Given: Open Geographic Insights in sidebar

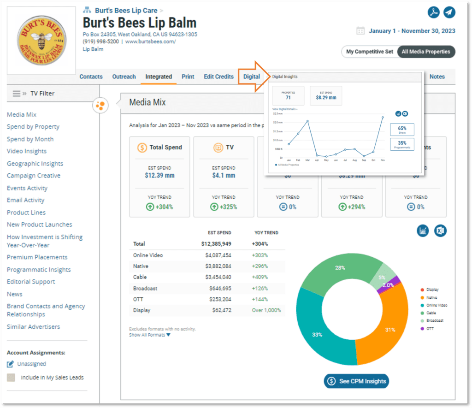Looking at the screenshot, I should coord(35,164).
